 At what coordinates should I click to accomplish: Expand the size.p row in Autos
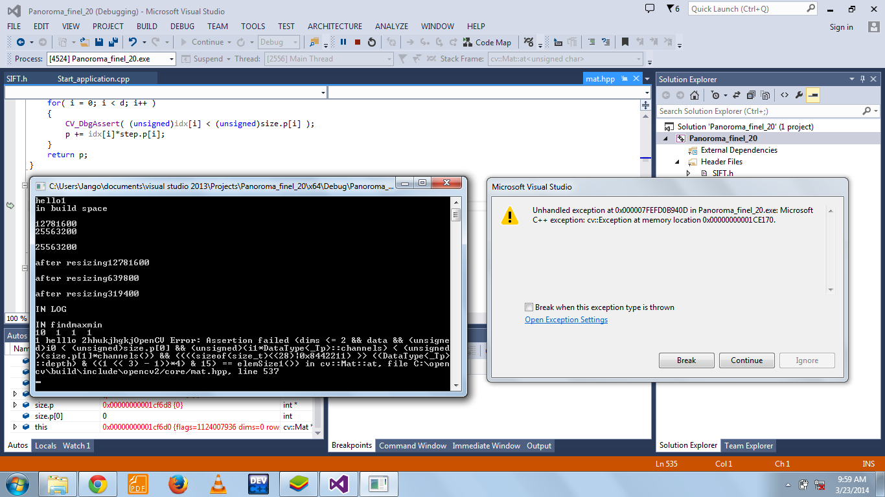pos(15,405)
